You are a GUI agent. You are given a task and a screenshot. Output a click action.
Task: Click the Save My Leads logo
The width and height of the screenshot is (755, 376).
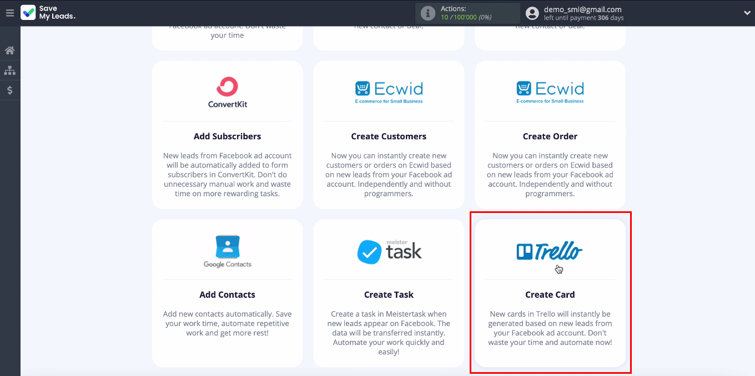pyautogui.click(x=48, y=13)
